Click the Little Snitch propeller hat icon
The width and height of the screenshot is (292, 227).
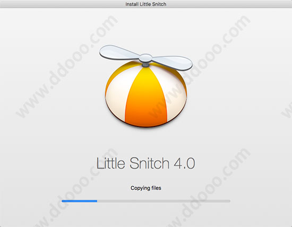[146, 86]
